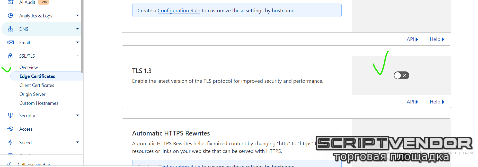This screenshot has height=167, width=478.
Task: Expand API section in TLS 1.3 card
Action: (x=412, y=102)
